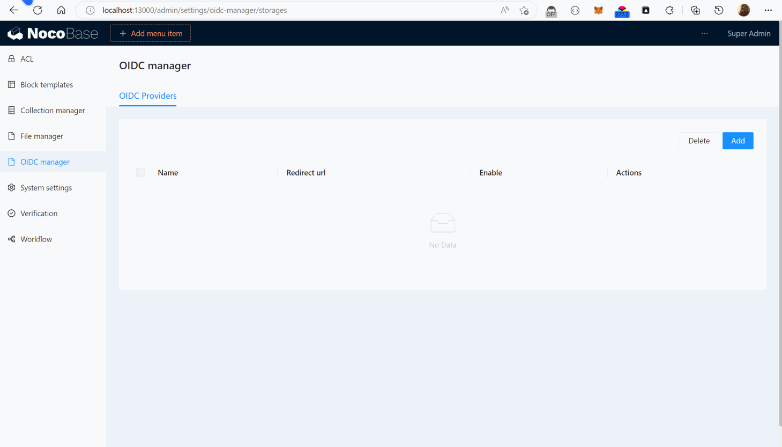This screenshot has height=447, width=782.
Task: Switch to the OIDC Providers tab
Action: tap(147, 96)
